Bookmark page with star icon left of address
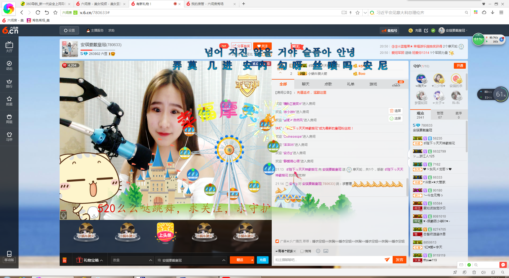509x278 pixels. (55, 12)
